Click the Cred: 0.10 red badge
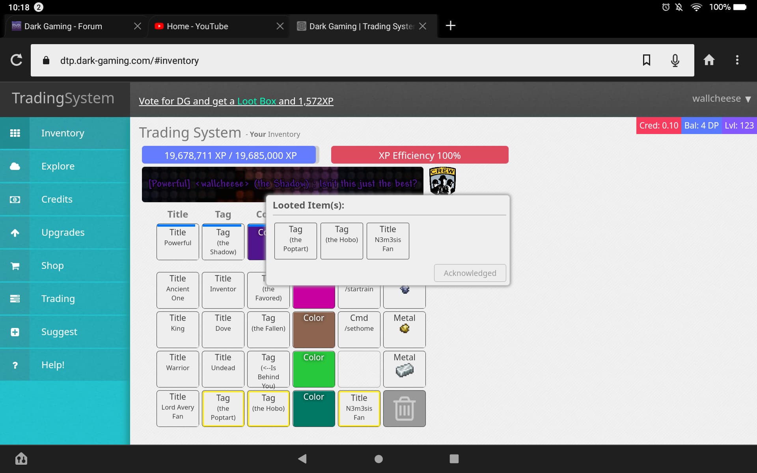 point(658,125)
